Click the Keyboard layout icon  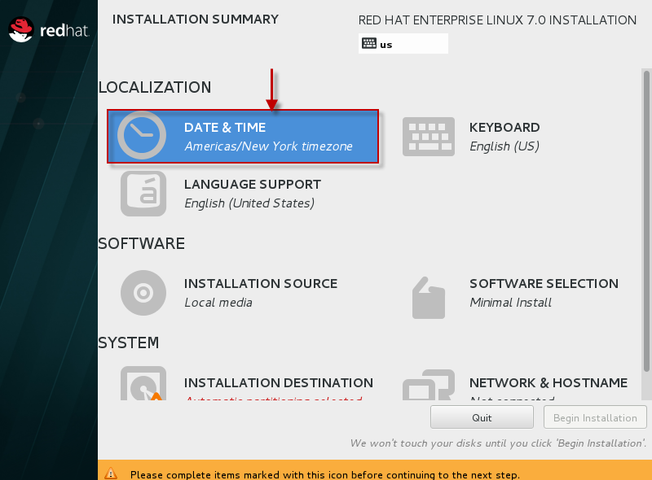[429, 137]
